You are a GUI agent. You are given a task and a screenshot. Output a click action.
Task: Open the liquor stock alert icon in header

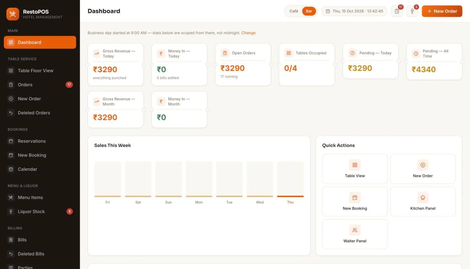pyautogui.click(x=412, y=11)
